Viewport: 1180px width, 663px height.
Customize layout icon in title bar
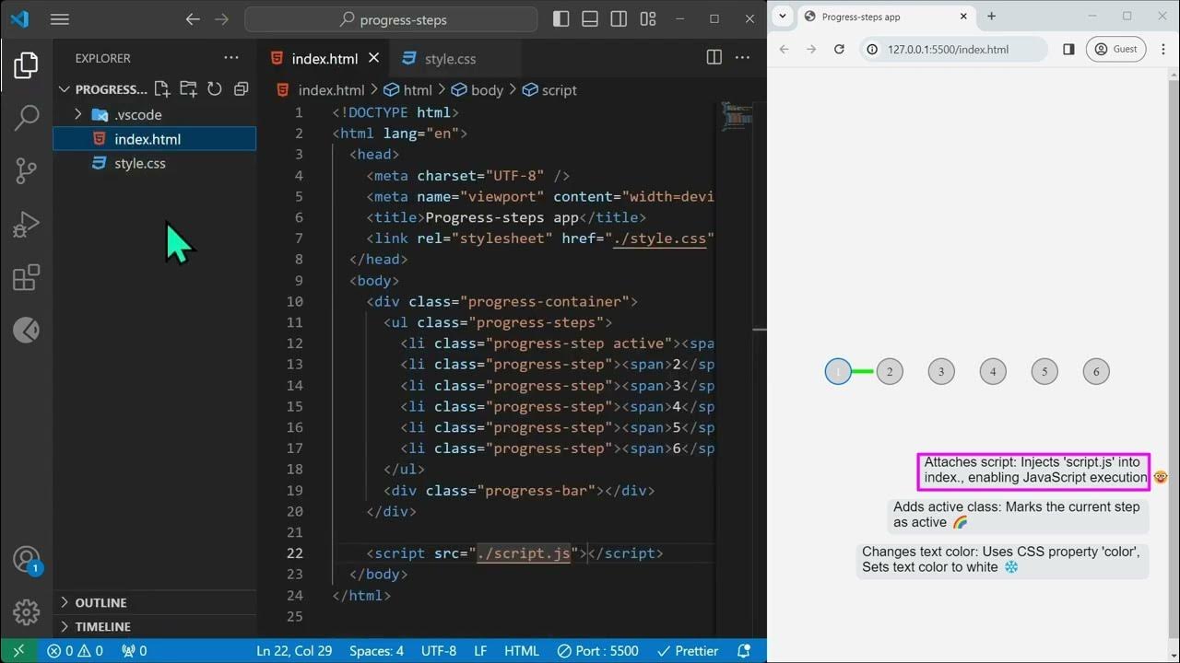(x=648, y=18)
